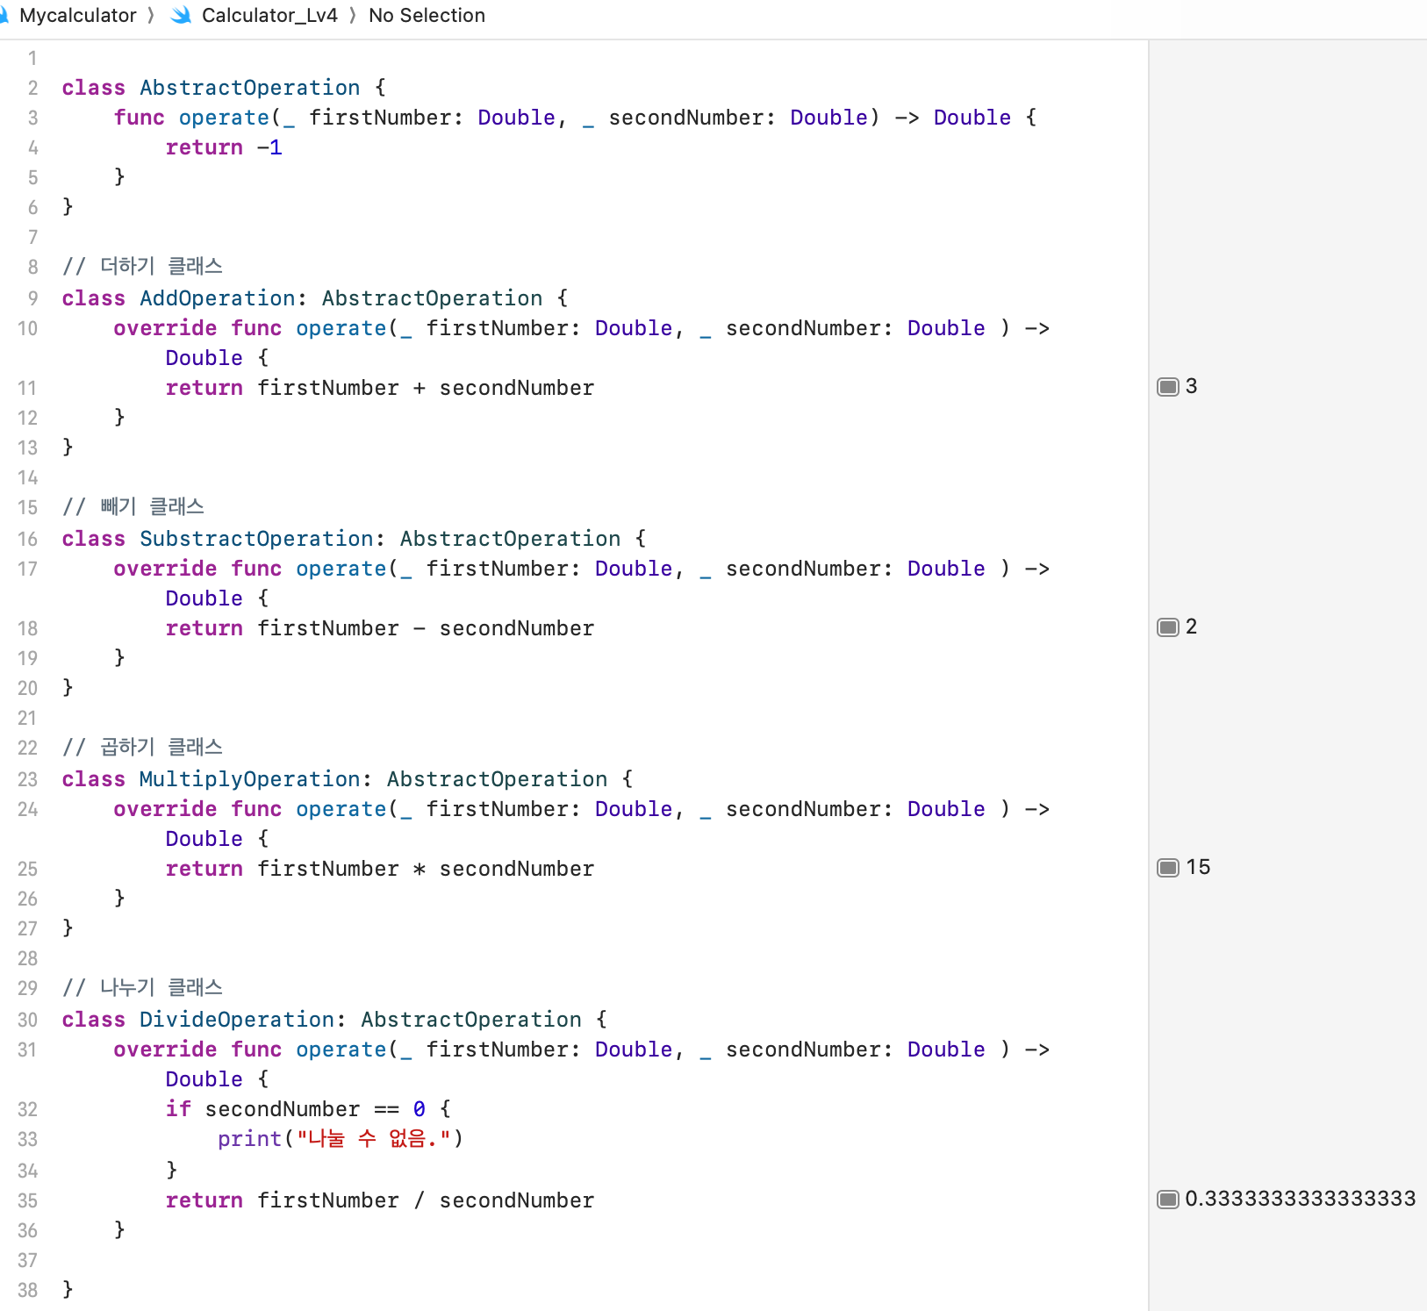Click the string "나눌 수 없음." on line 33

point(374,1139)
